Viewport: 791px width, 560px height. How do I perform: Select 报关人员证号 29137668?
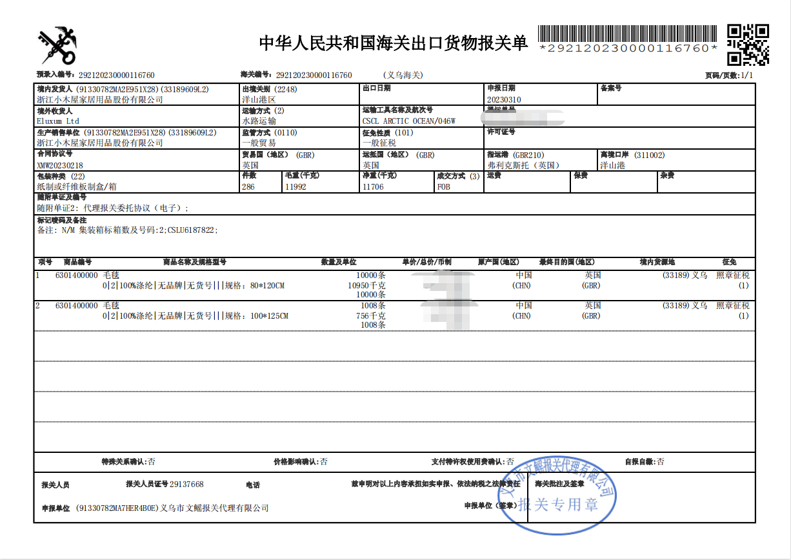[x=165, y=484]
